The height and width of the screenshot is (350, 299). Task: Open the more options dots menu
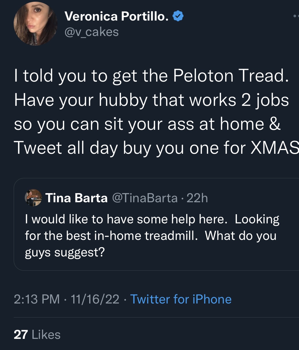click(x=296, y=16)
